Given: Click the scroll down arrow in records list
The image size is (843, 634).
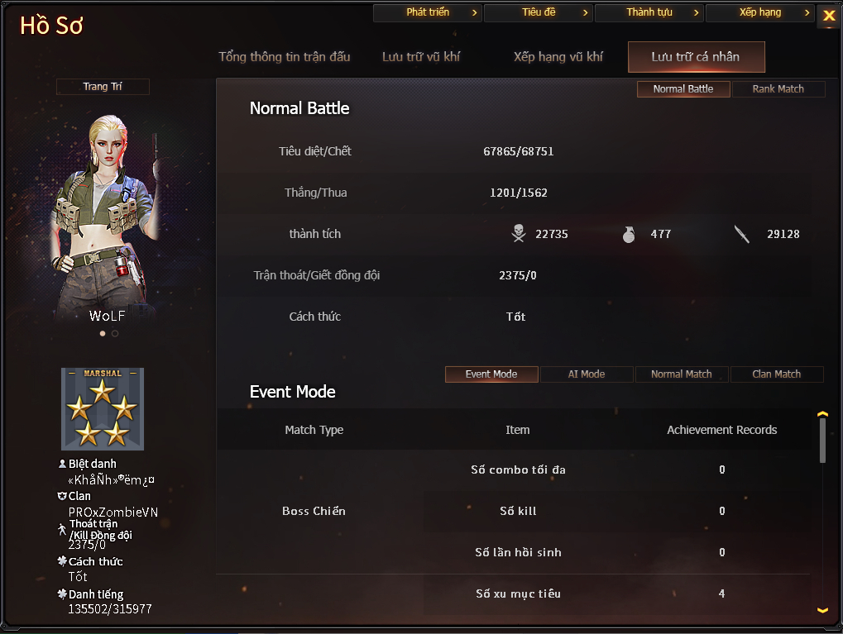Looking at the screenshot, I should pos(822,610).
